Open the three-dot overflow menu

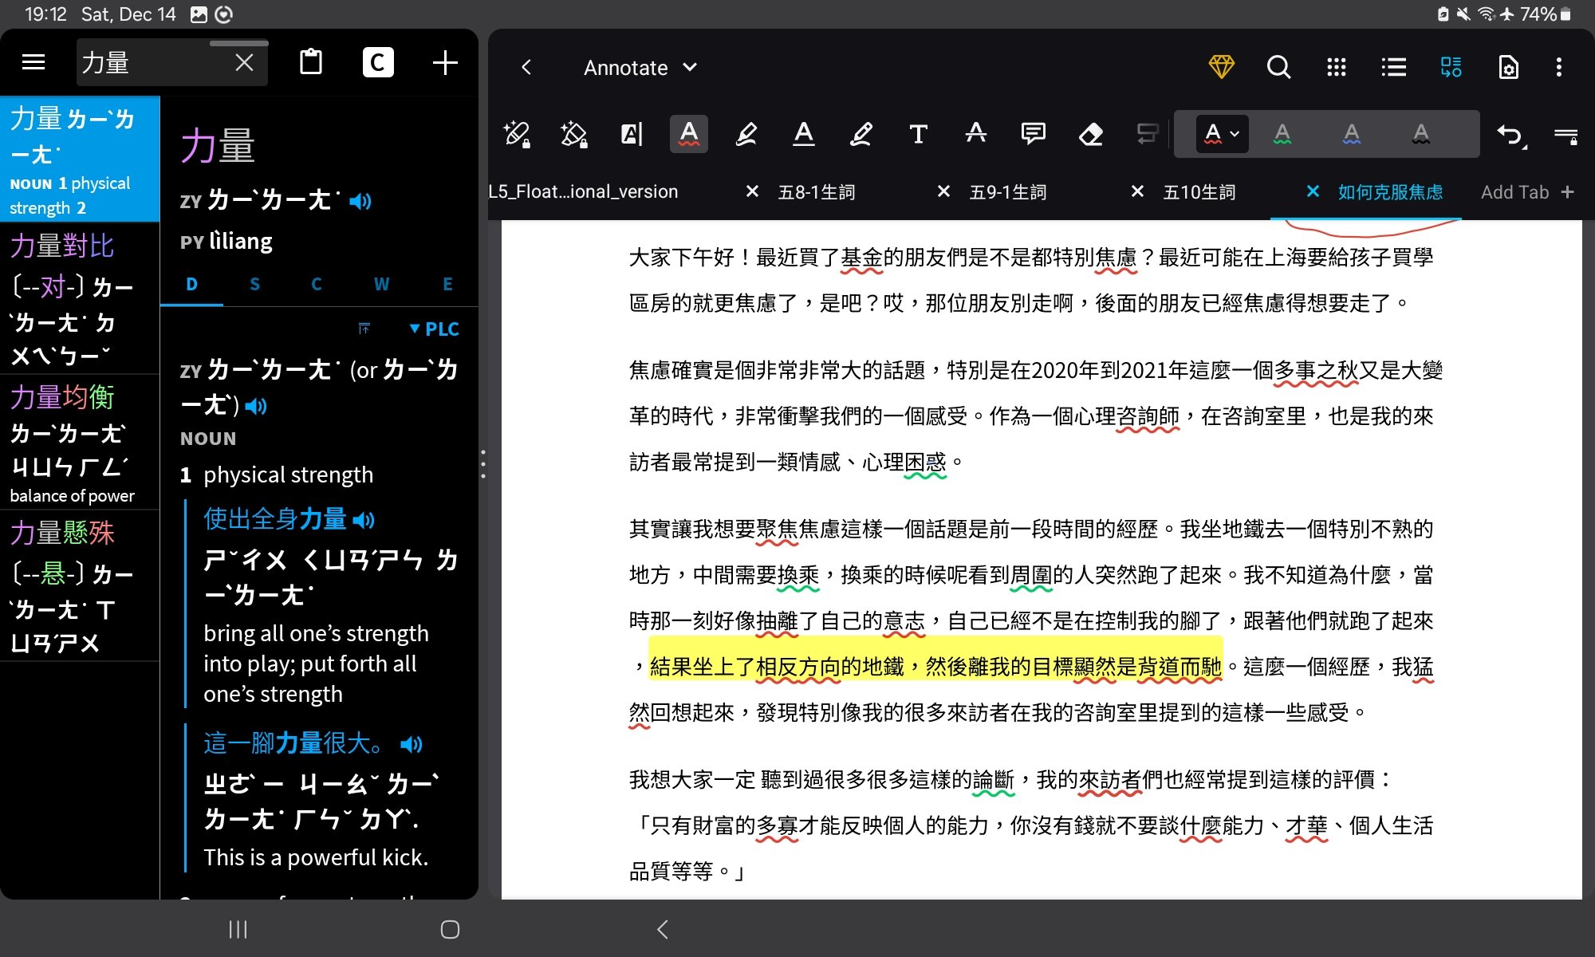pyautogui.click(x=1559, y=67)
